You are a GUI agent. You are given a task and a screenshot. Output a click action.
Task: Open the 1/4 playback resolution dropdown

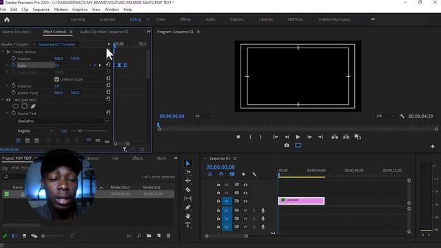coord(384,116)
